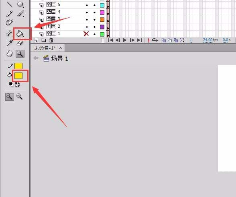Toggle visibility of layer 图层 1

click(86, 34)
